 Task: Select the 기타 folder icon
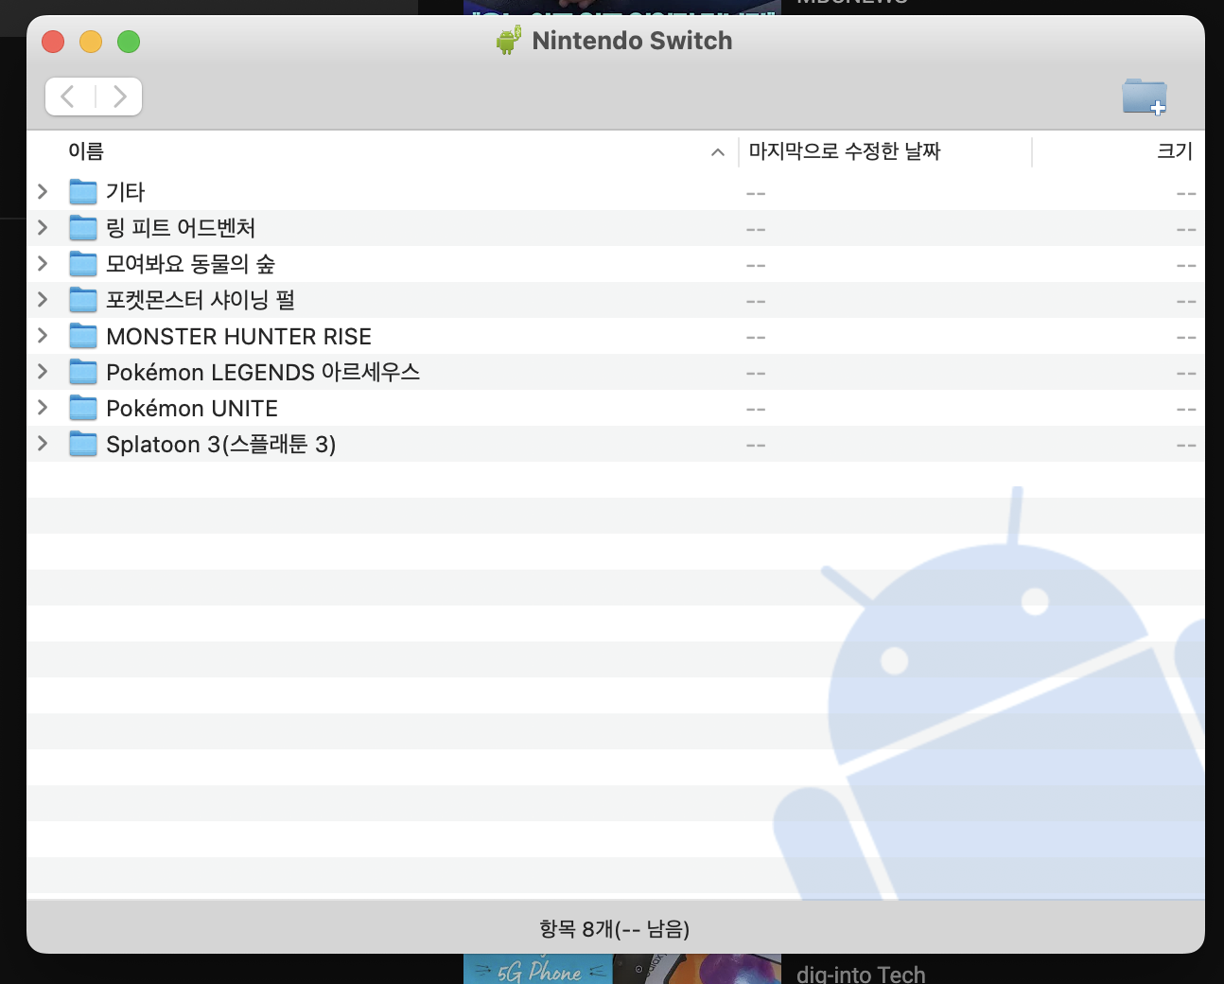83,192
